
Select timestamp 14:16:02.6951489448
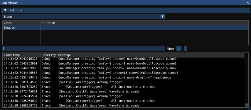click(x=21, y=78)
